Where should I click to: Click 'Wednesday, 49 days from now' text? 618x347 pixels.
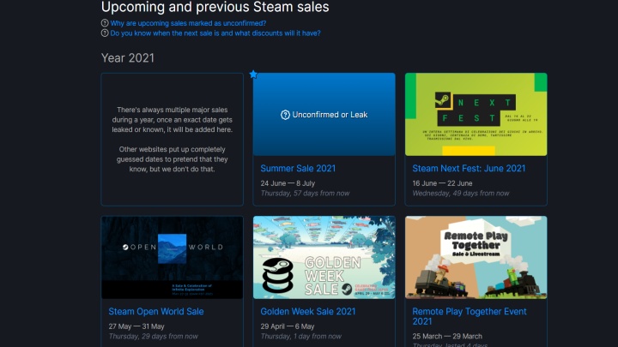tap(461, 193)
